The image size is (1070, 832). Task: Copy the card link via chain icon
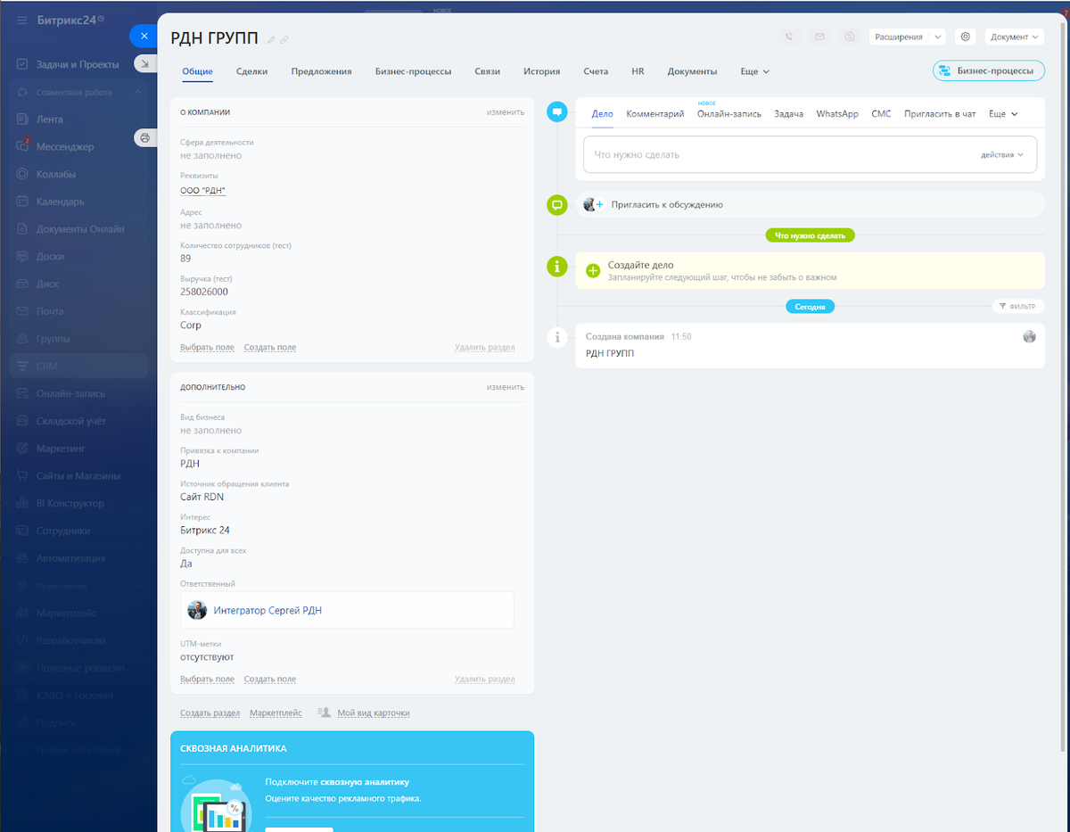click(284, 39)
